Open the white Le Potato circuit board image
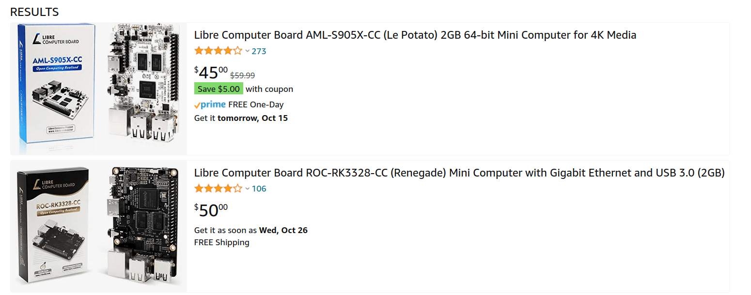 (142, 89)
